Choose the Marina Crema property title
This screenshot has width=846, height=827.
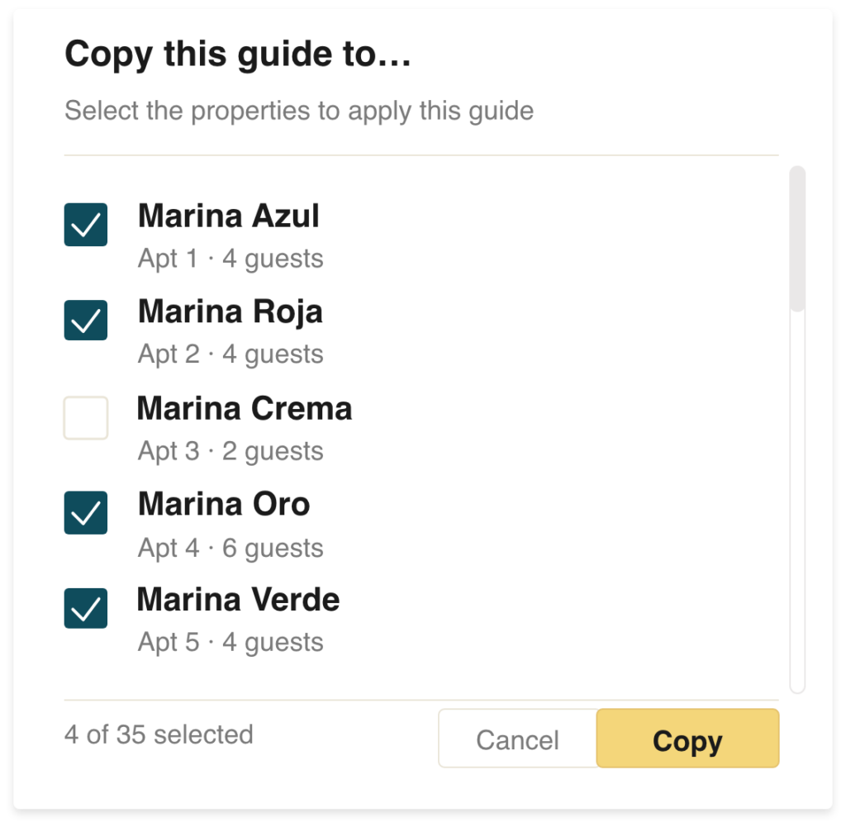[x=245, y=408]
